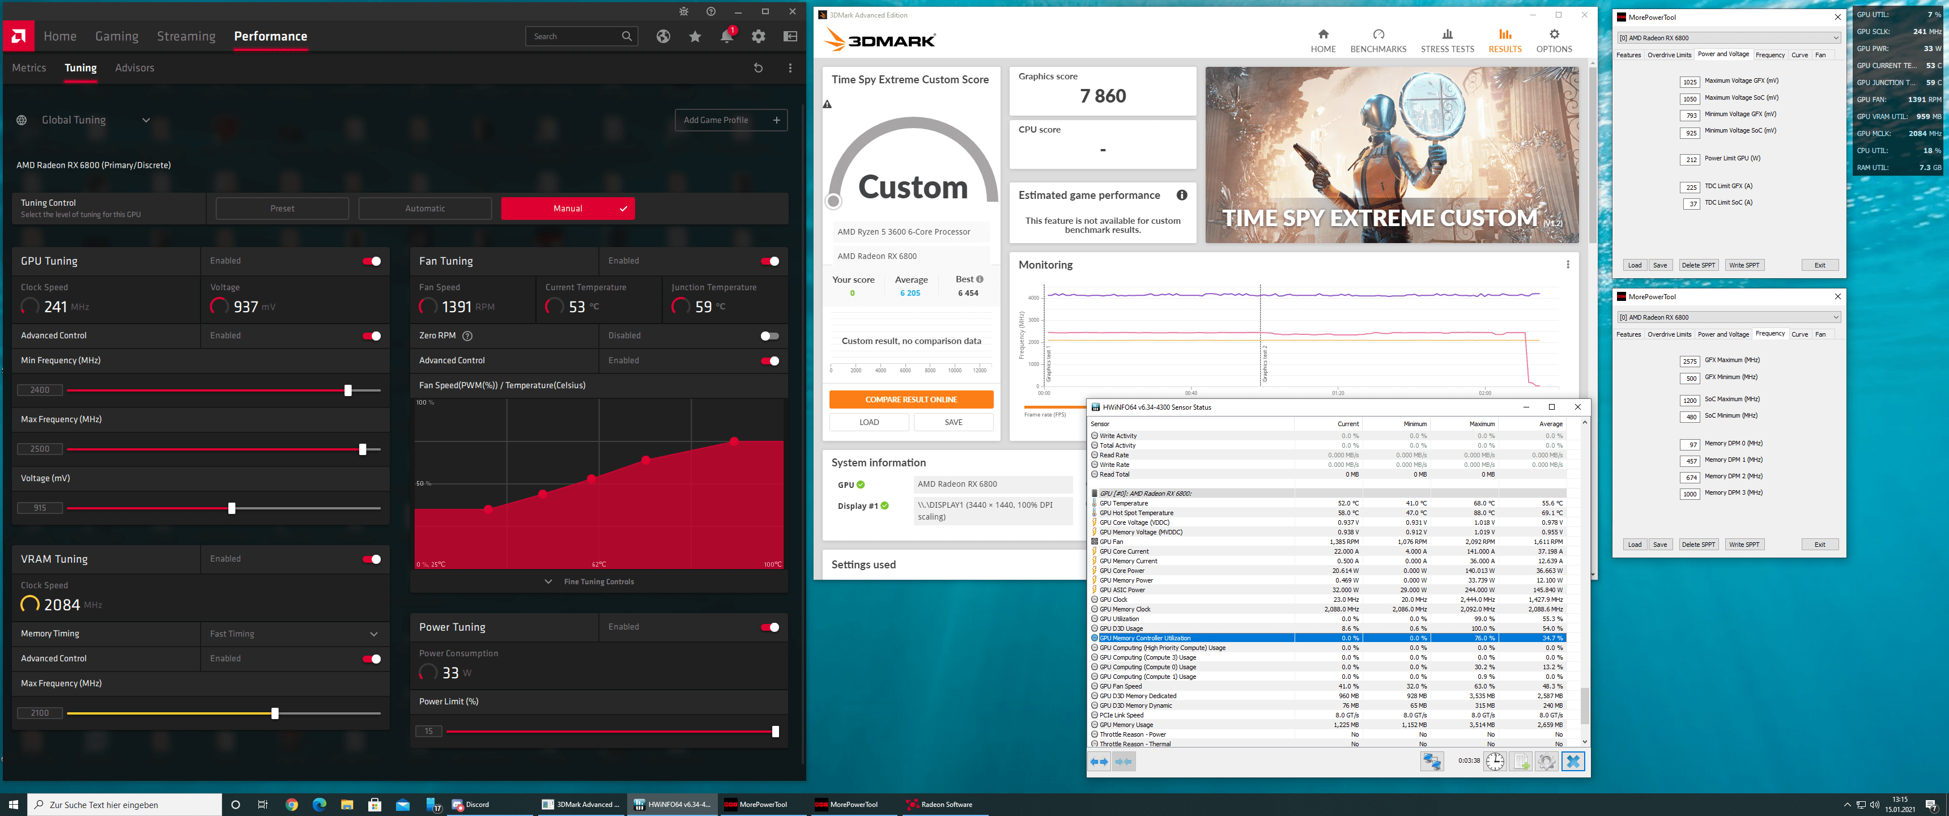The width and height of the screenshot is (1949, 816).
Task: Open 3DMark Stress Tests icon
Action: [x=1446, y=34]
